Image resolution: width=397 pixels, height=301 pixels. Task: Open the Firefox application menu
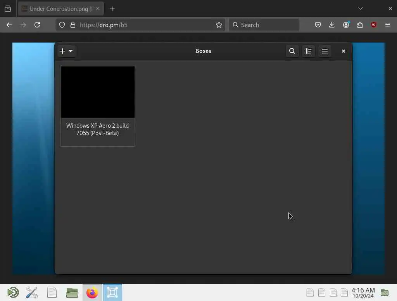[388, 25]
